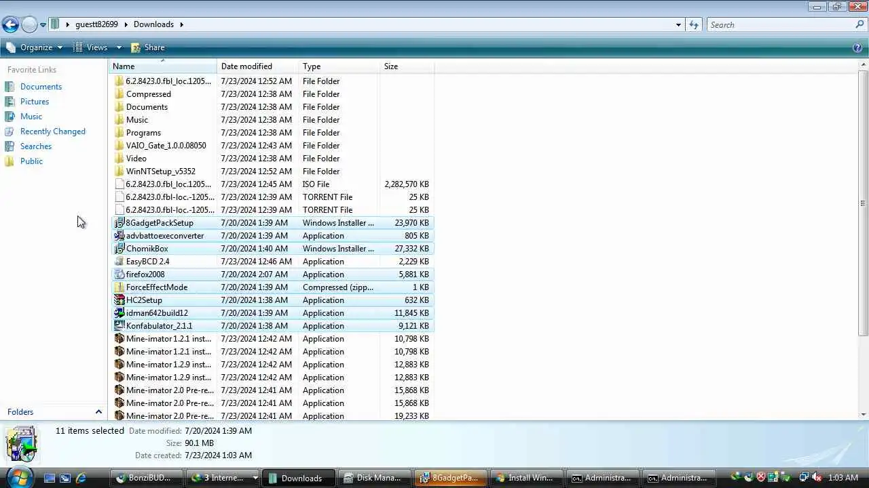This screenshot has width=869, height=488.
Task: Sort by the Name column header
Action: point(162,66)
